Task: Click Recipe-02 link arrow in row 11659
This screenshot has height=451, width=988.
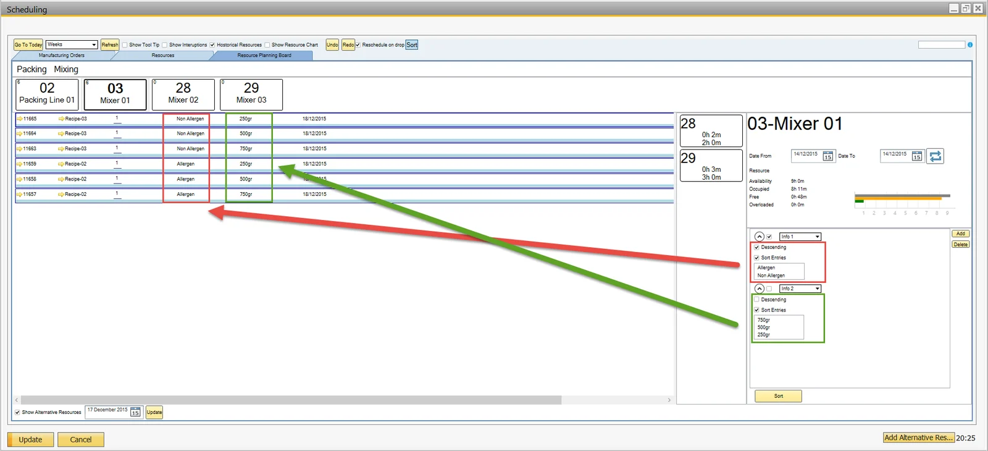Action: (x=61, y=164)
